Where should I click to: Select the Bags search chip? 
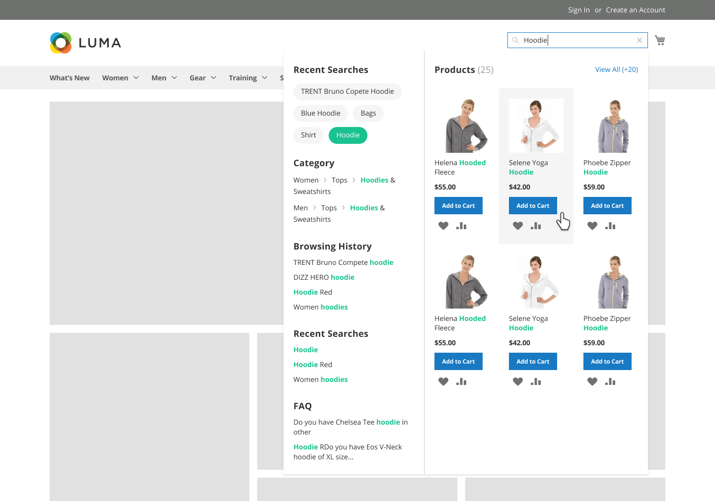368,114
